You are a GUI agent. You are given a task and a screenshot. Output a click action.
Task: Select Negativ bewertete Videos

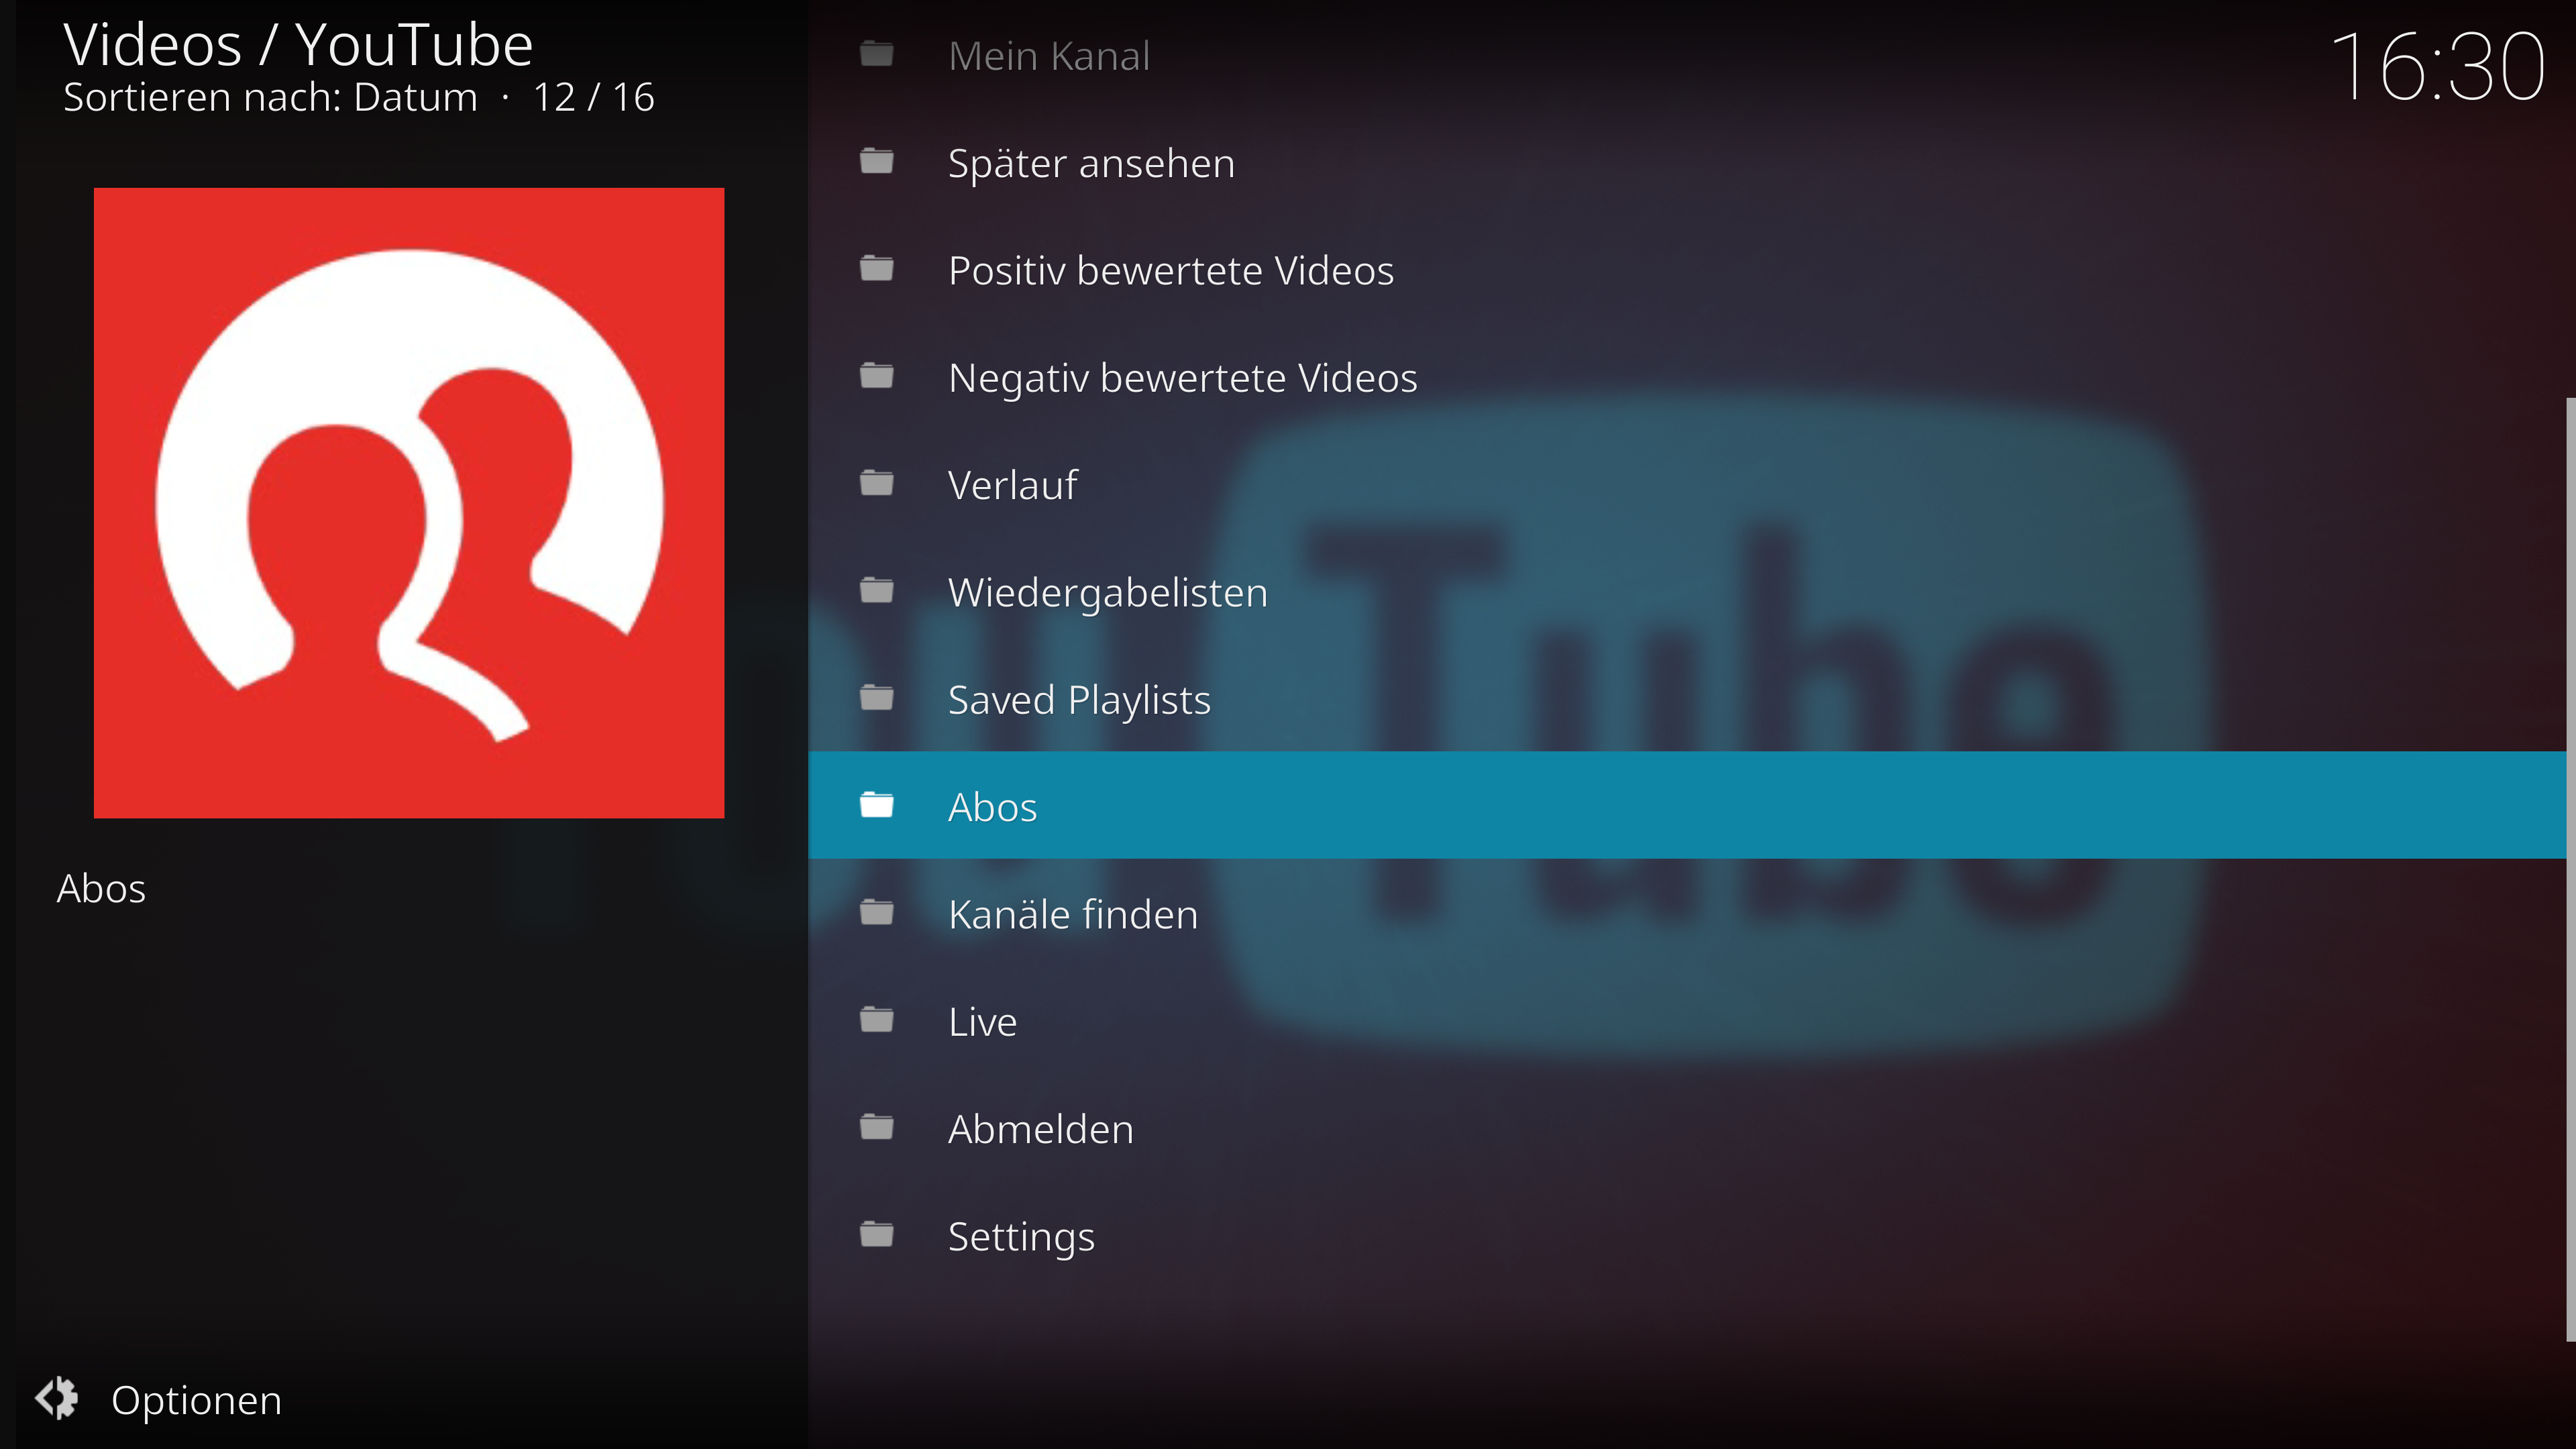pos(1687,377)
